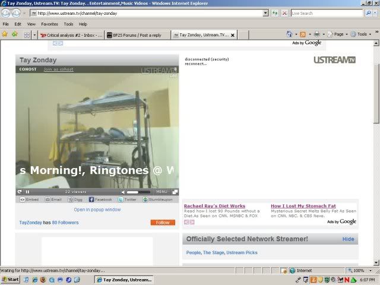Open the Page toolbar menu
The height and width of the screenshot is (285, 380).
338,34
